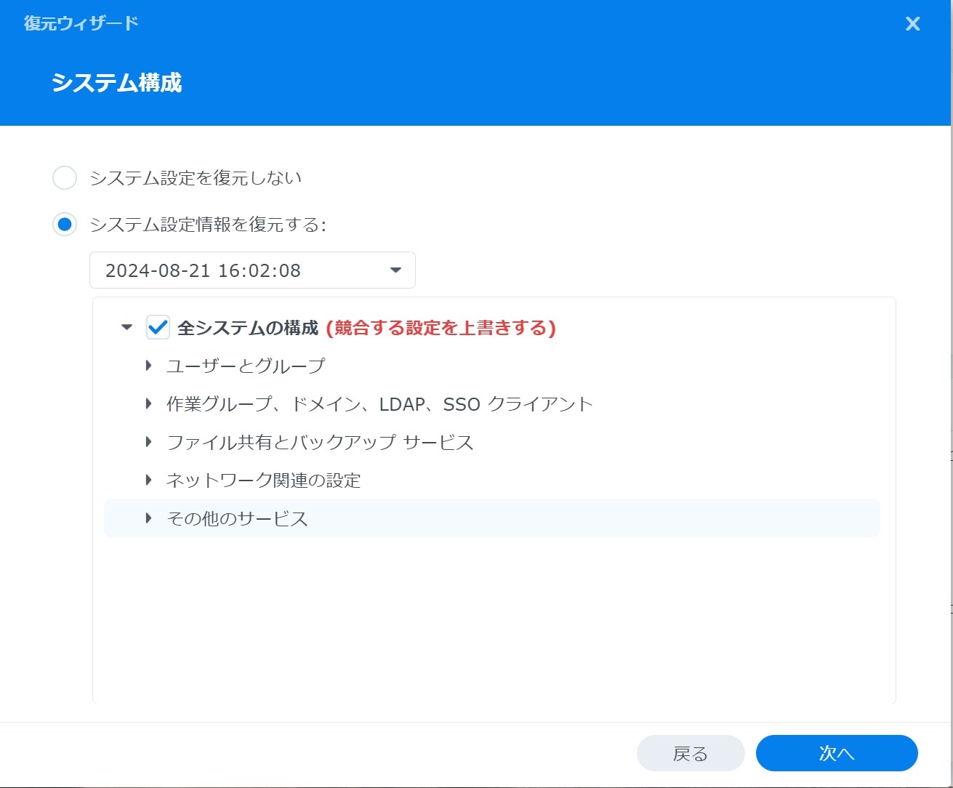Select the ユーザーとグループ tree label
The height and width of the screenshot is (788, 953).
pos(246,366)
